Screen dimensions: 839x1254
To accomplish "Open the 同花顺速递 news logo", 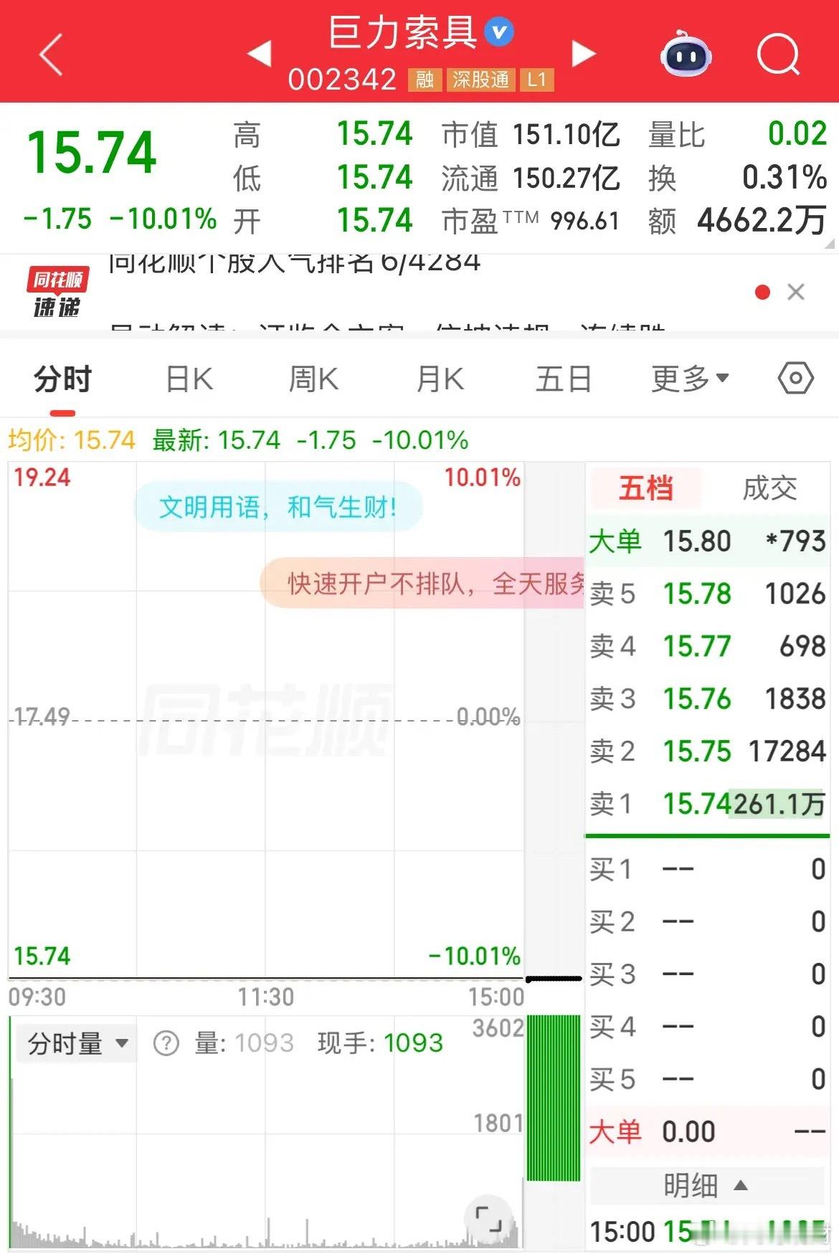I will pos(57,292).
